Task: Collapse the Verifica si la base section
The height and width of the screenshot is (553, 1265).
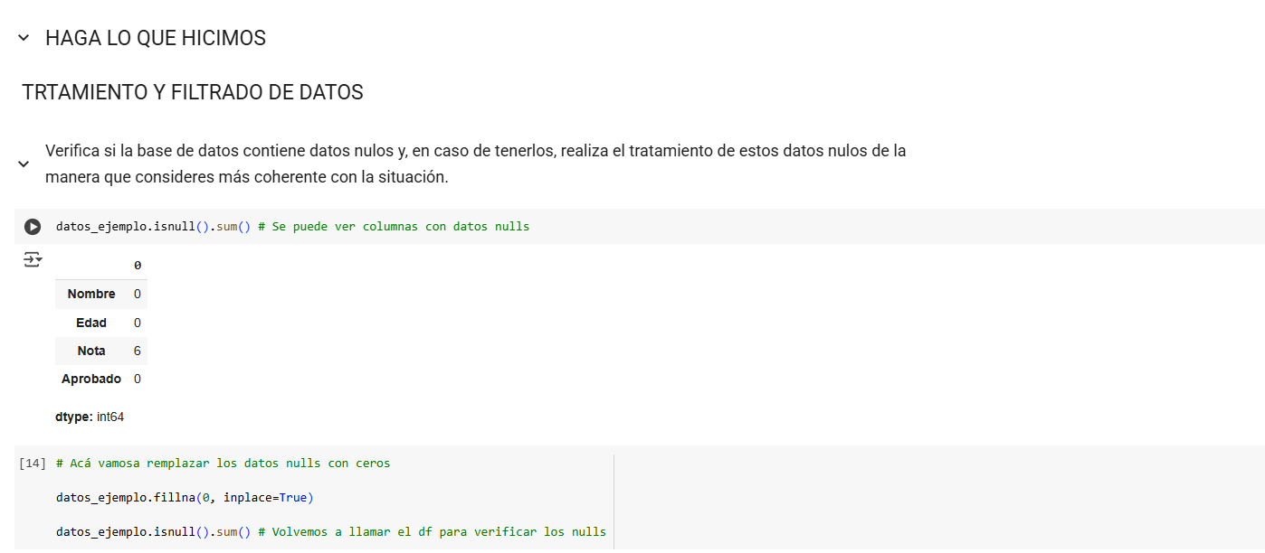Action: pos(24,164)
